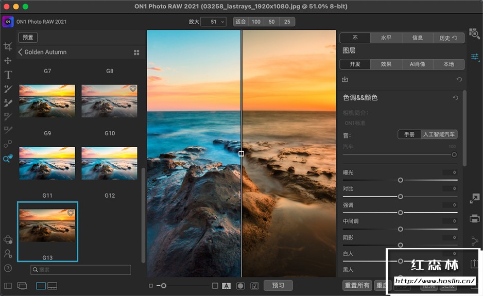
Task: Switch to the 效果 tab
Action: pos(386,64)
